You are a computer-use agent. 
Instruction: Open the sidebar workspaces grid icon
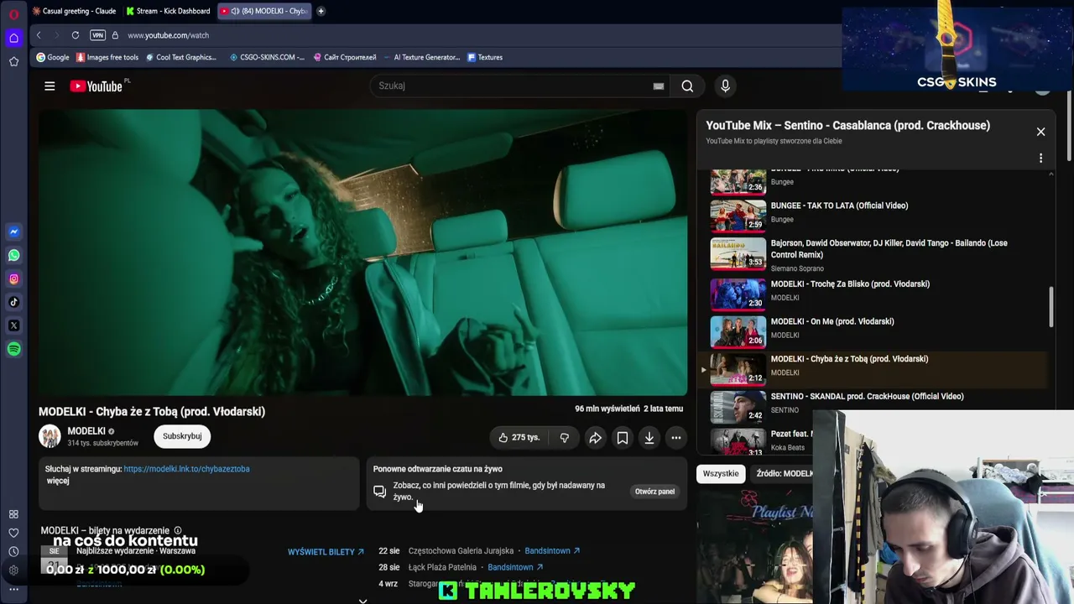(13, 514)
